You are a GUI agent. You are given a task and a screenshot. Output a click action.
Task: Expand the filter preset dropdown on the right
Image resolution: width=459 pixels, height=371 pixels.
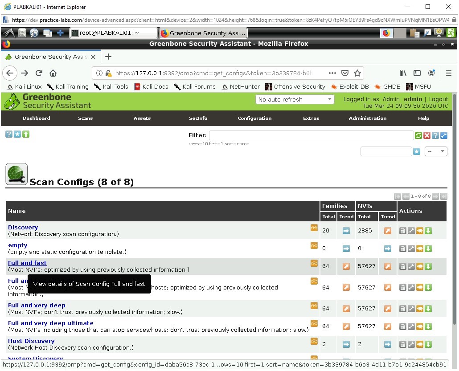pos(436,151)
